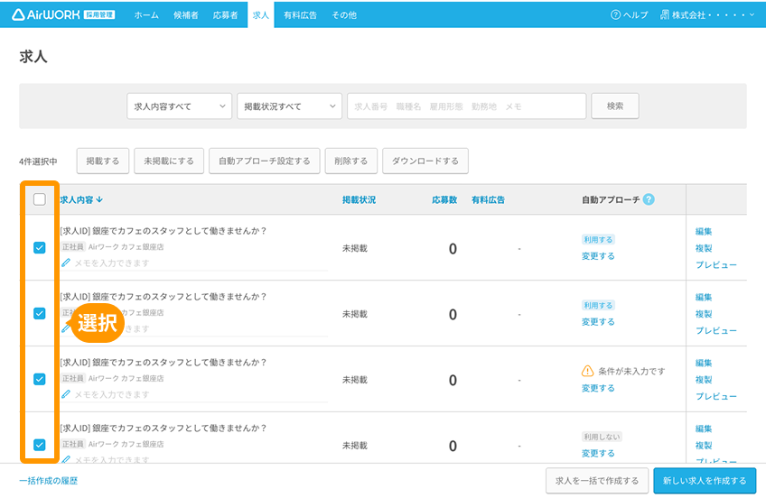Sort by 応募数 column header
The width and height of the screenshot is (766, 498).
(444, 199)
